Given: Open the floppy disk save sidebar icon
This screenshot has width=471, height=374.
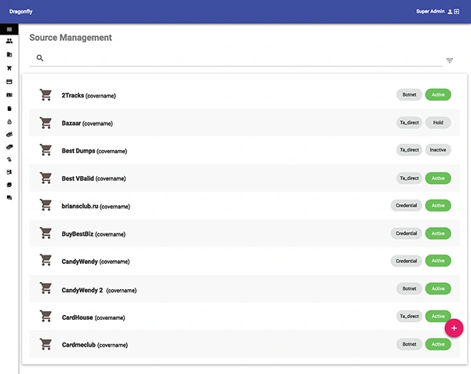Looking at the screenshot, I should click(9, 172).
